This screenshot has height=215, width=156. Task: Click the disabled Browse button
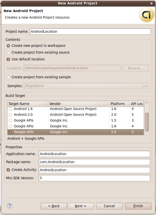point(136,68)
